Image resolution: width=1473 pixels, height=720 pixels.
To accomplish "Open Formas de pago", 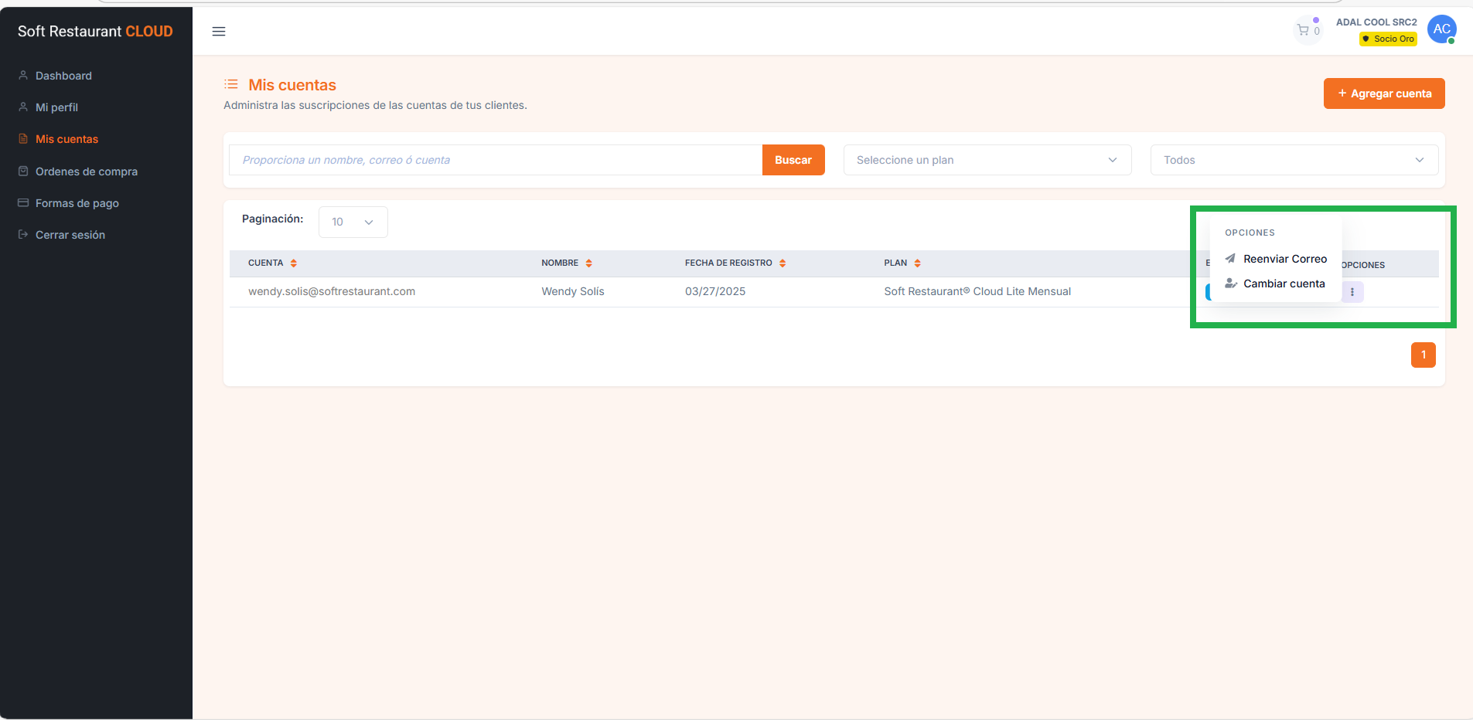I will (77, 203).
